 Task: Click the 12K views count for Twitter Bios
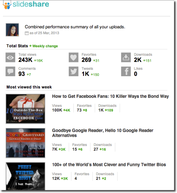point(56,178)
